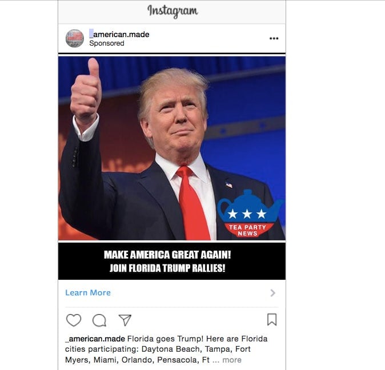Click the Learn More link

88,293
